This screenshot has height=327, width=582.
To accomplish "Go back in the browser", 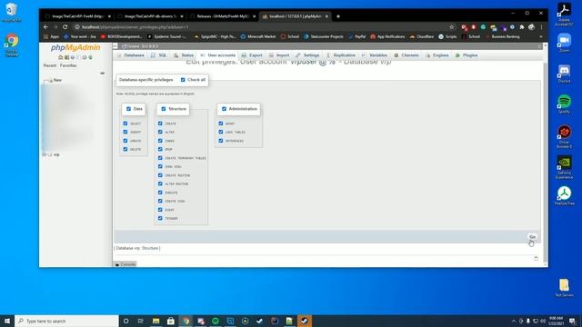I will coord(45,27).
